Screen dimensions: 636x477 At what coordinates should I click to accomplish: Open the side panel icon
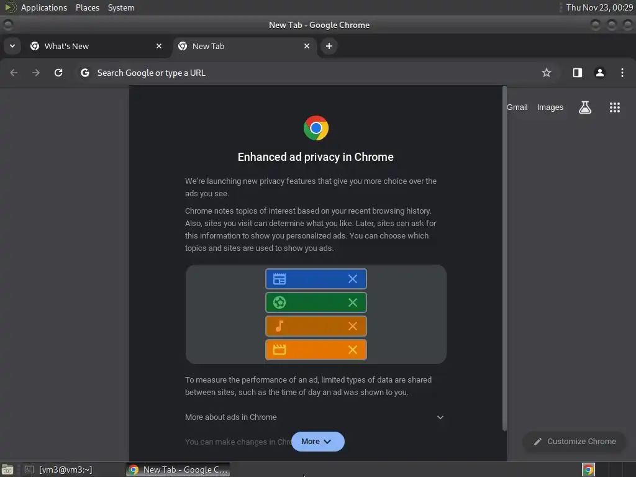(577, 73)
